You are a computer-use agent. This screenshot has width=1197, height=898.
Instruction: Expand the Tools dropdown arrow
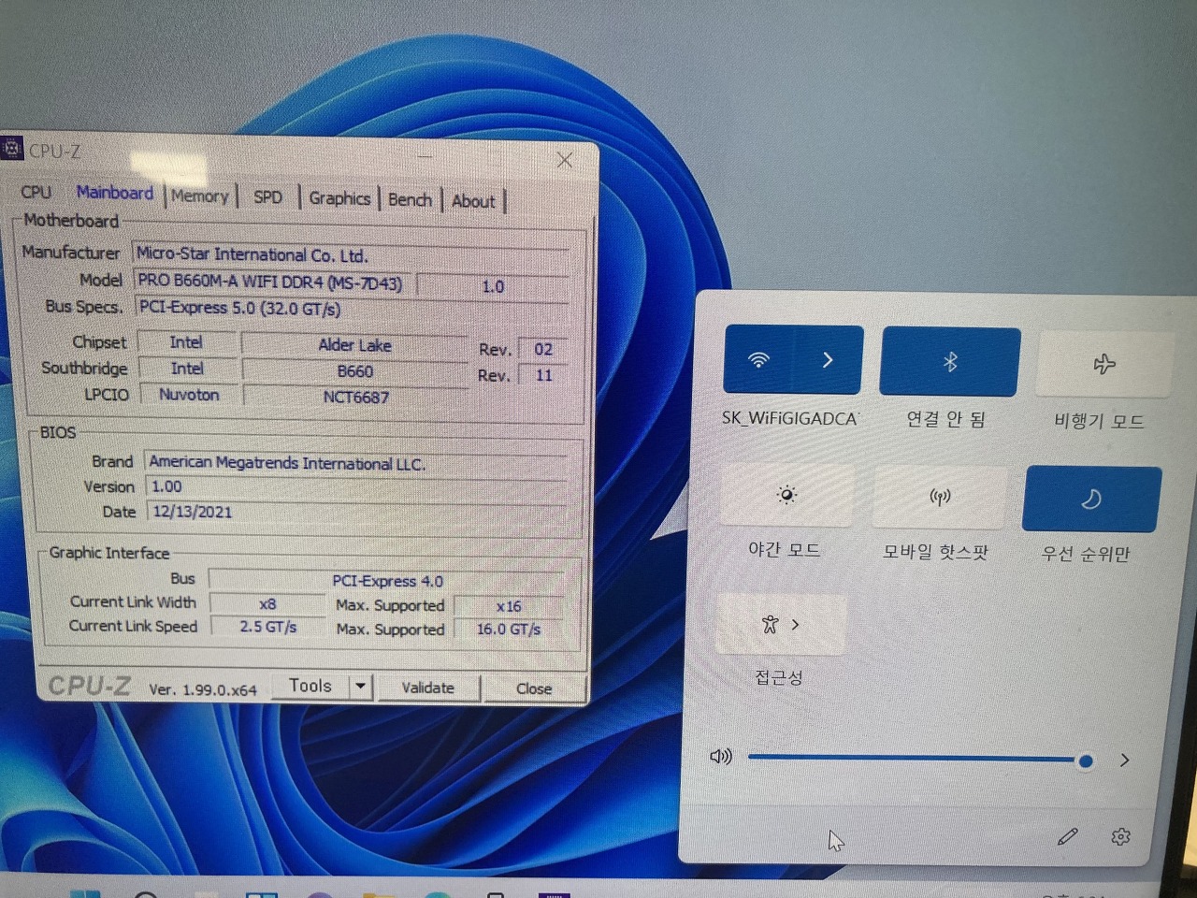click(361, 687)
